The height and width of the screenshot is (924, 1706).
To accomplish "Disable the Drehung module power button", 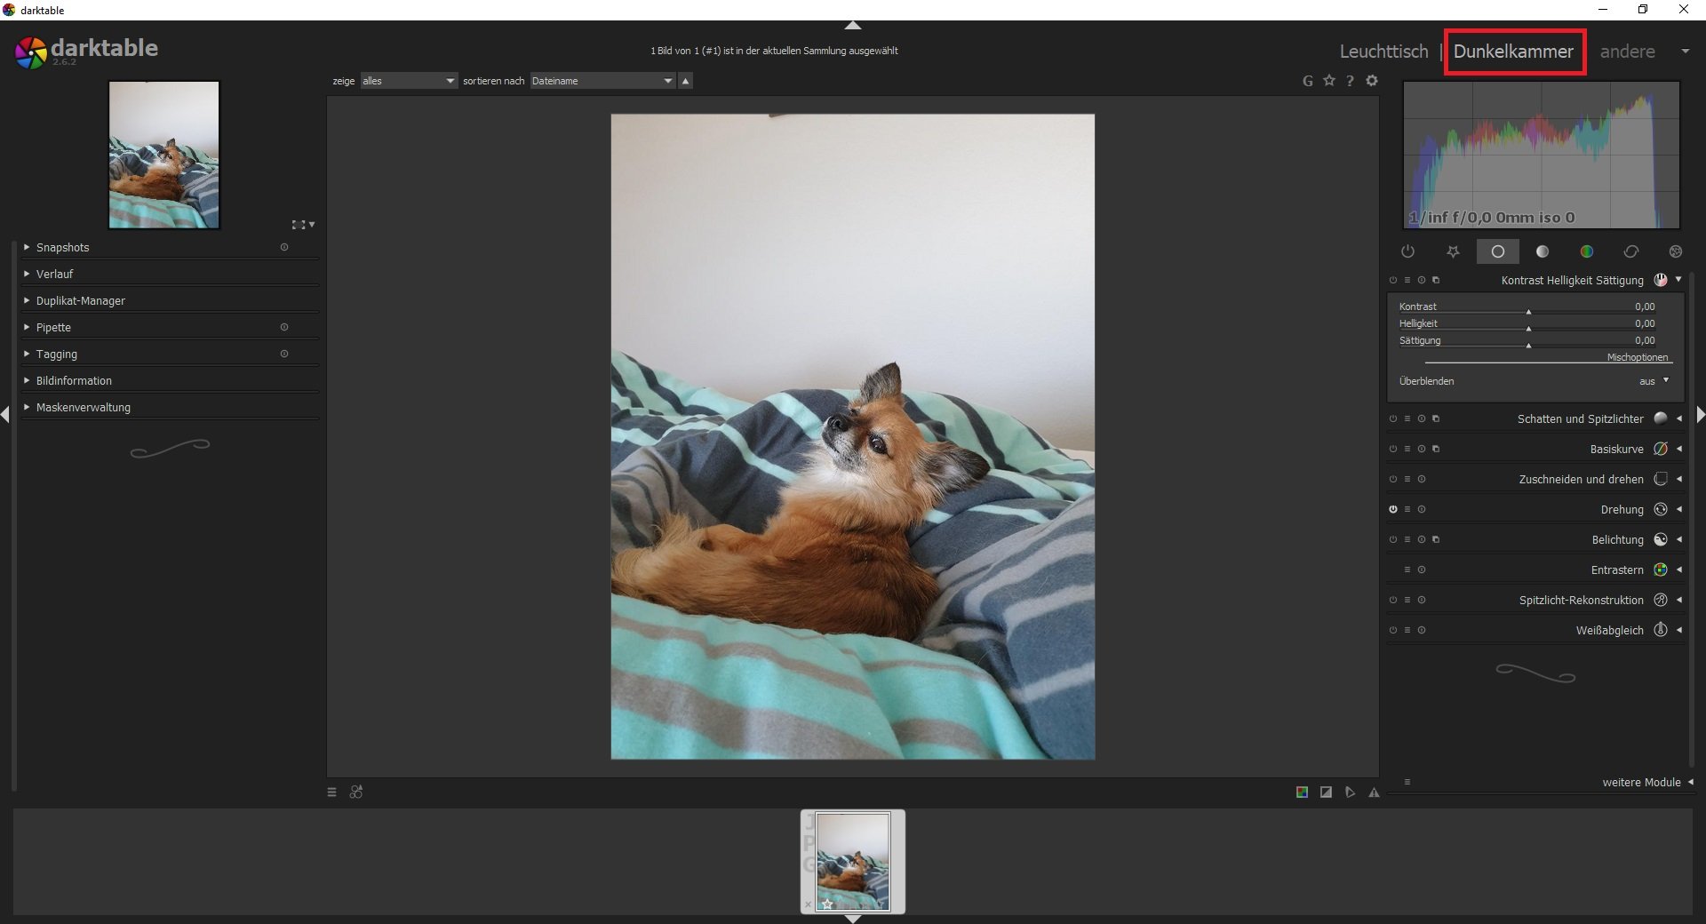I will [x=1393, y=510].
